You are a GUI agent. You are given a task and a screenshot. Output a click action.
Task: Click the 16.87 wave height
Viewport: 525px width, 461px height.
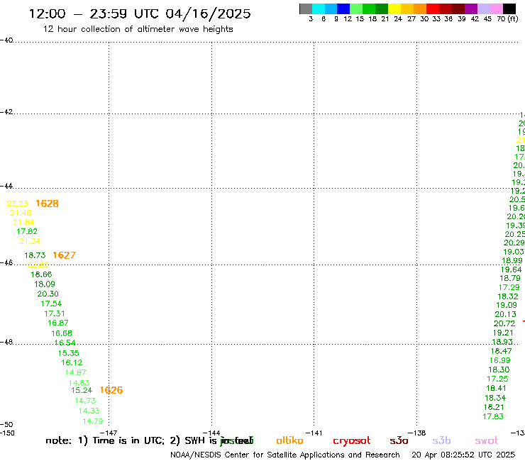coord(58,323)
